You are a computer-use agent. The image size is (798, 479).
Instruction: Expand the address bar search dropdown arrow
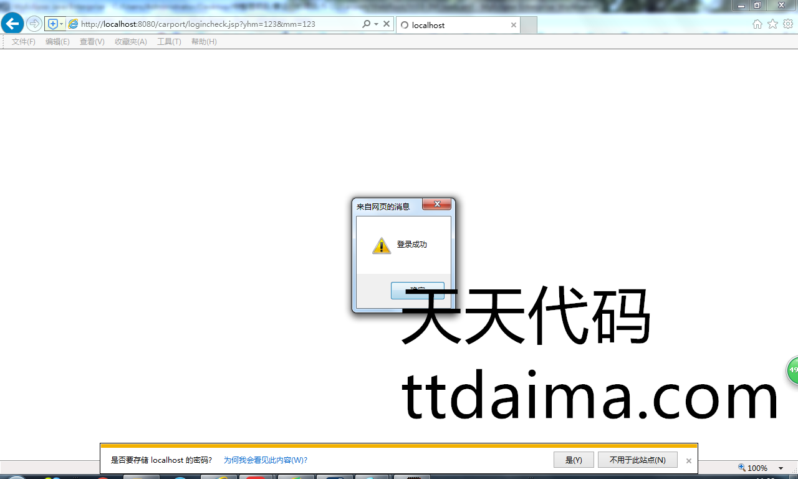(376, 24)
